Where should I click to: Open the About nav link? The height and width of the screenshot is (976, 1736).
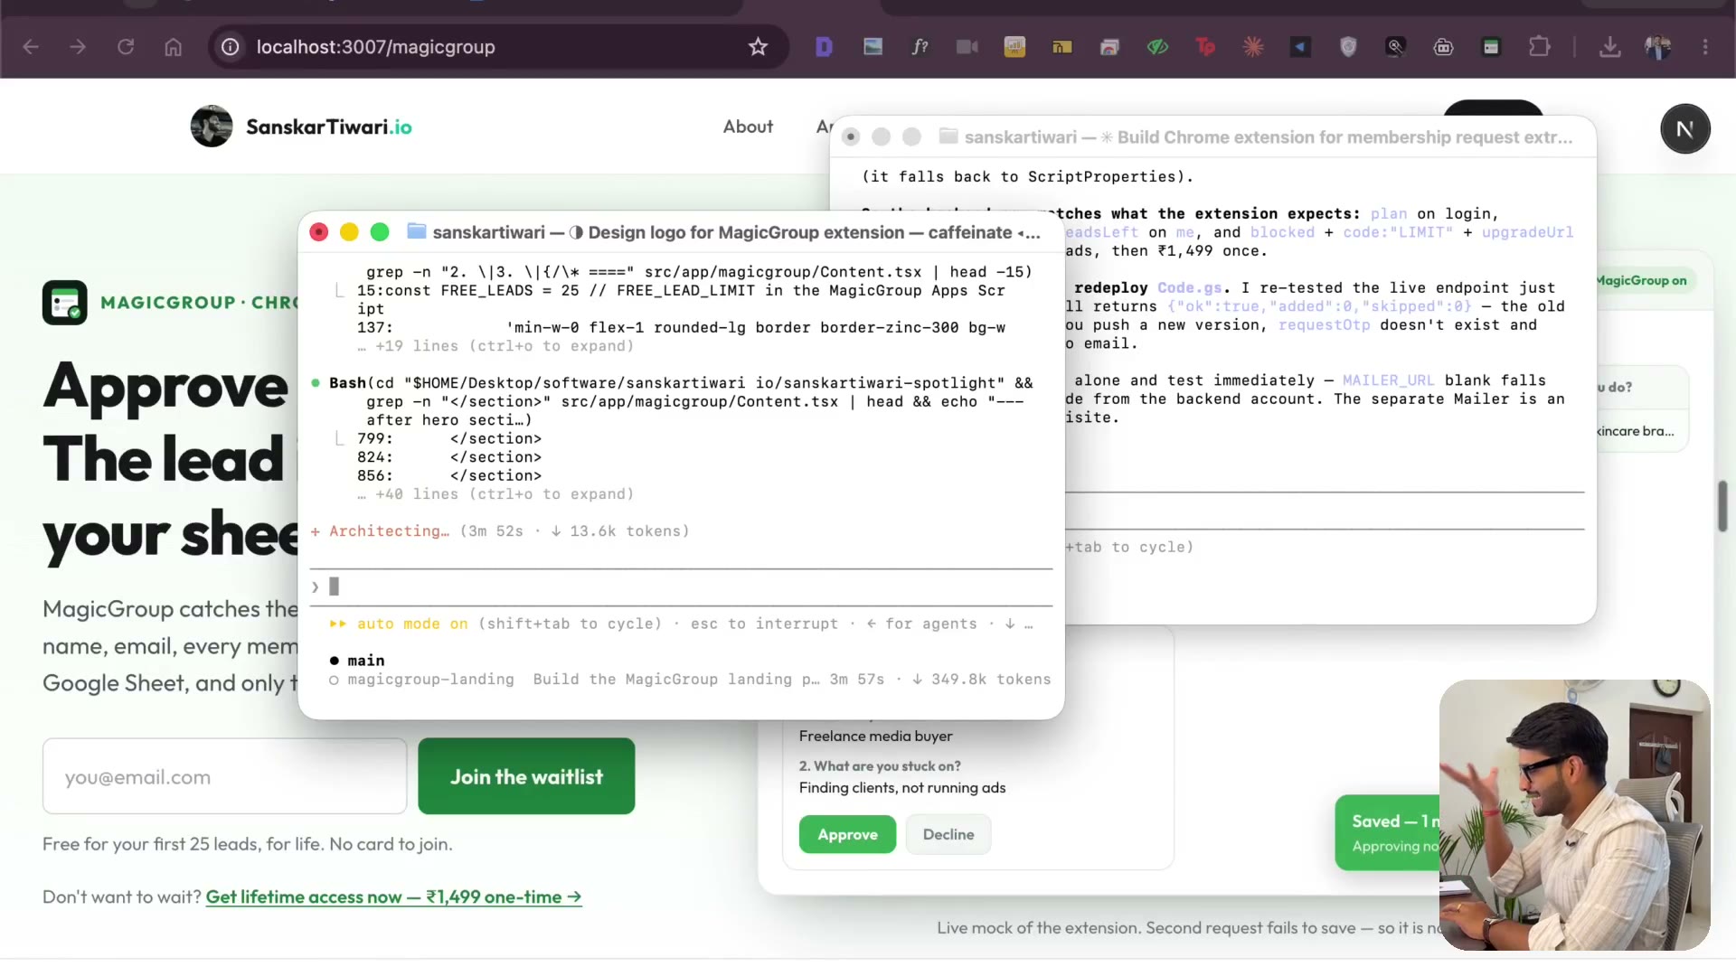pos(748,127)
